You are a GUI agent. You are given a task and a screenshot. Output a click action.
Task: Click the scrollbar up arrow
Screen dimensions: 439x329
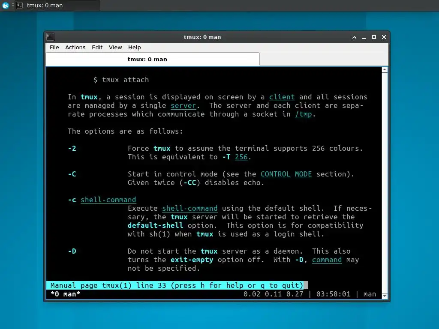point(385,70)
